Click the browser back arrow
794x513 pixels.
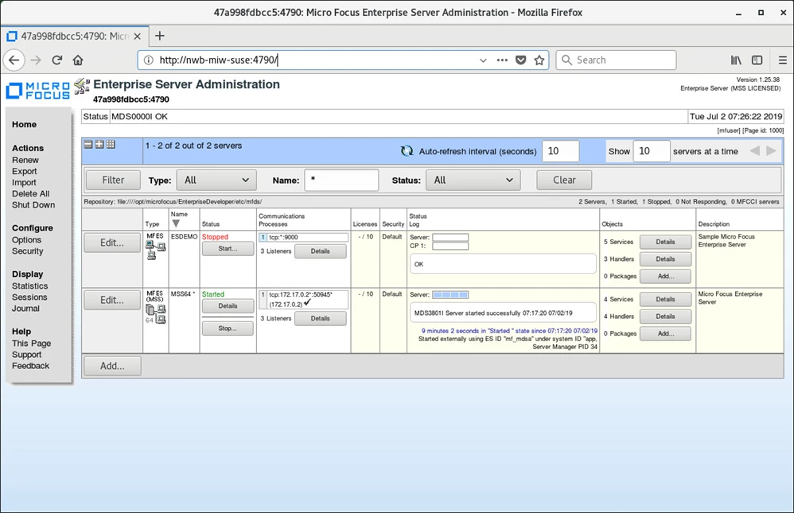pyautogui.click(x=14, y=60)
